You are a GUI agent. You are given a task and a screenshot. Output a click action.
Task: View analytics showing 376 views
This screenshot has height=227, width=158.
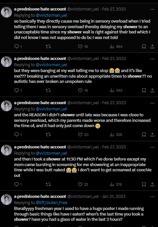116,184
